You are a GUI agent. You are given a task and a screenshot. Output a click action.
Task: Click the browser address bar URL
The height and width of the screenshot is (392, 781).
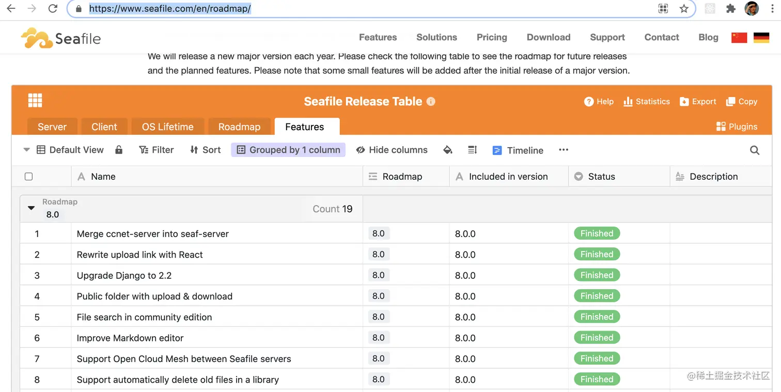170,9
